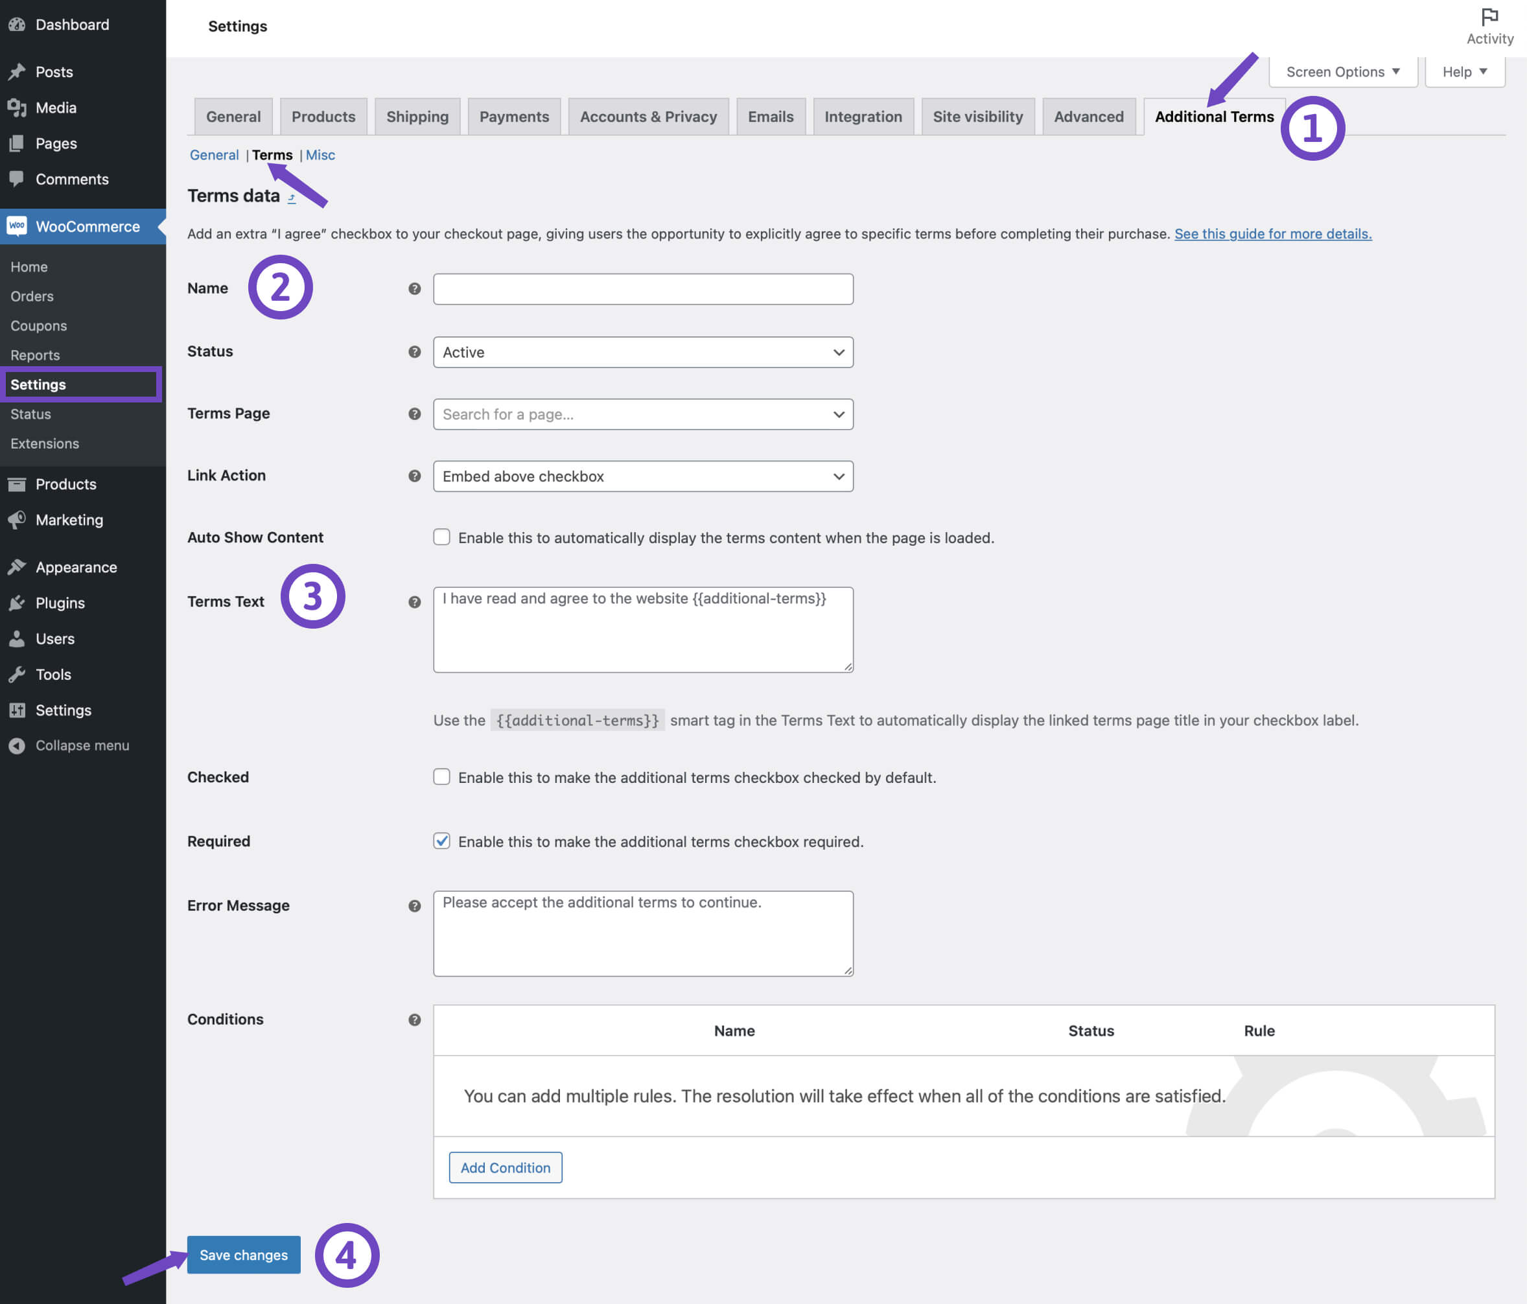This screenshot has height=1304, width=1527.
Task: Open the Screen Options panel
Action: pos(1342,71)
